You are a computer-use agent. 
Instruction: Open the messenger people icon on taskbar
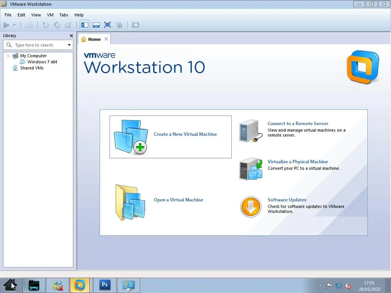tap(58, 285)
